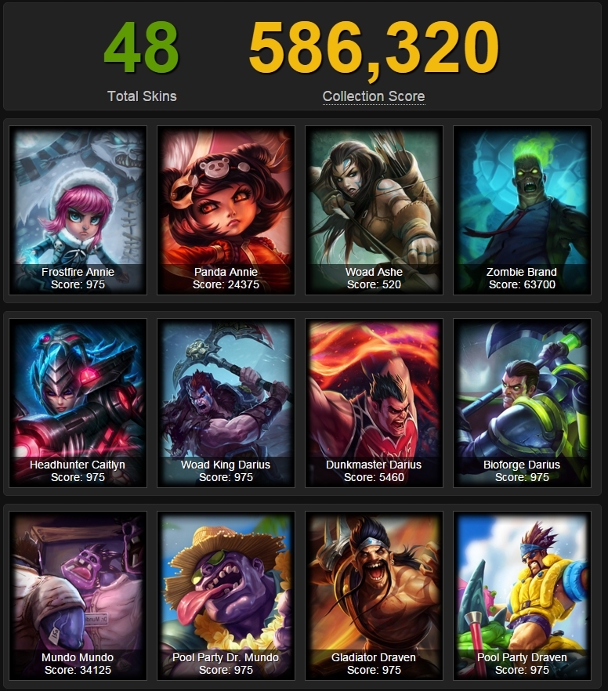The image size is (608, 691).
Task: Select the Gladiator Draven skin card
Action: (374, 595)
